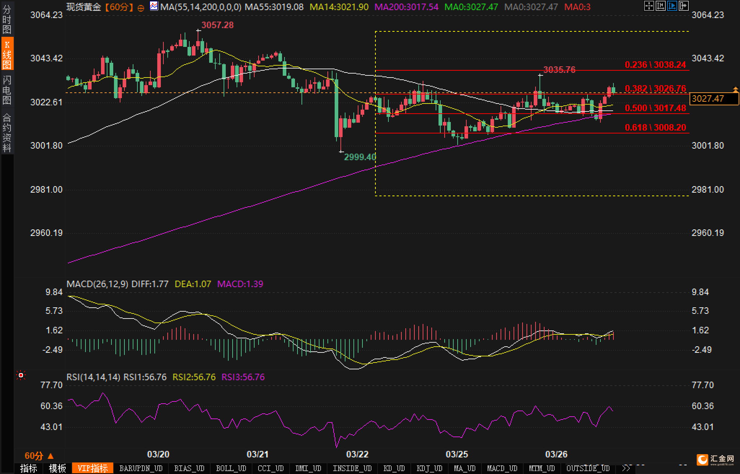Image resolution: width=740 pixels, height=474 pixels.
Task: Select the MA_UD indicator
Action: pos(465,468)
